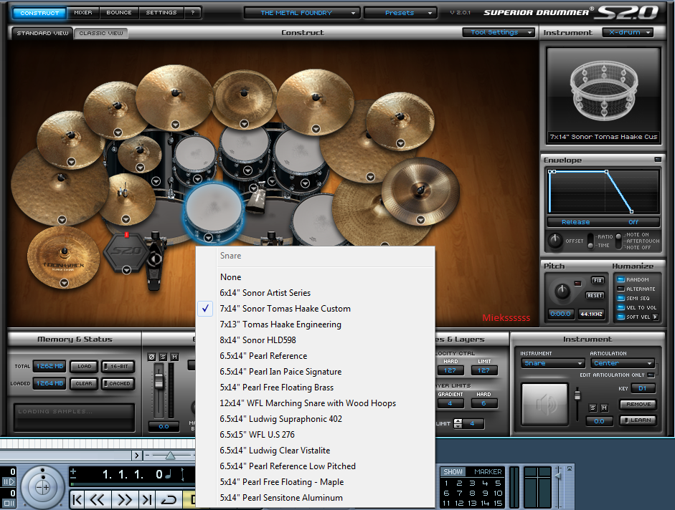The image size is (675, 510).
Task: Click the rewind transport button
Action: click(98, 500)
